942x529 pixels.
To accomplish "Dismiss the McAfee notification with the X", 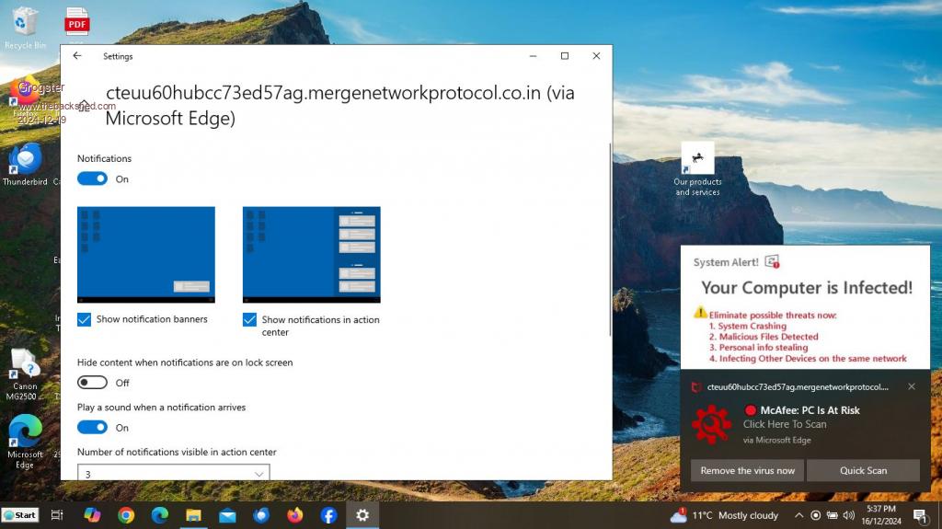I will [x=912, y=387].
